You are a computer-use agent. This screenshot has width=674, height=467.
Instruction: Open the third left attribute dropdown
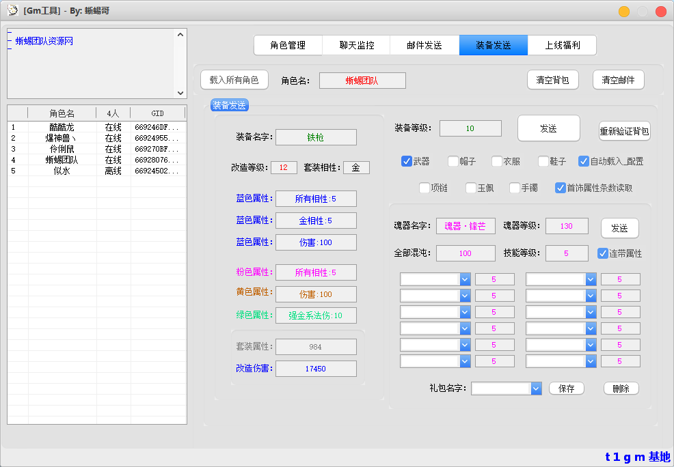click(465, 312)
